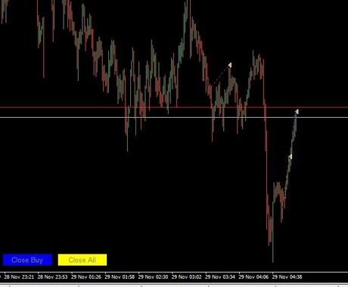Click the yellow Close All button
The image size is (348, 287).
point(82,260)
